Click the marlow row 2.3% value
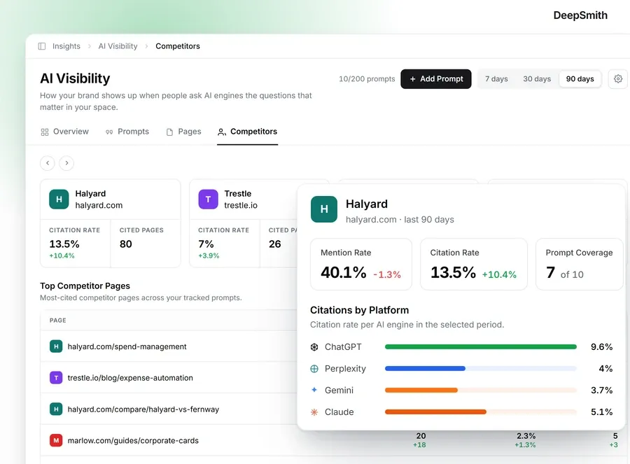Image resolution: width=630 pixels, height=464 pixels. [x=526, y=436]
